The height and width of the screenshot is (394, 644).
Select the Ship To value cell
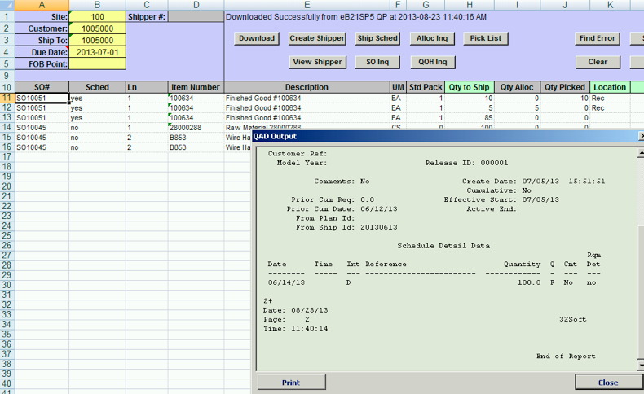click(97, 41)
